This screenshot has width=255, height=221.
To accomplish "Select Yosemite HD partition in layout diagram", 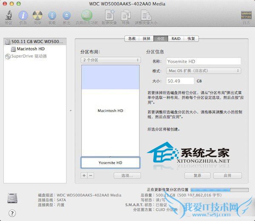I will pyautogui.click(x=110, y=162).
